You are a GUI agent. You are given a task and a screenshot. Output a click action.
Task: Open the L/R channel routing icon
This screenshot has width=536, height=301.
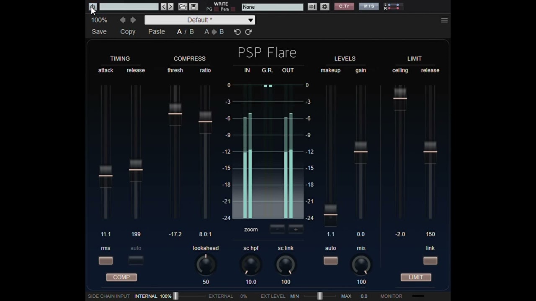click(394, 7)
